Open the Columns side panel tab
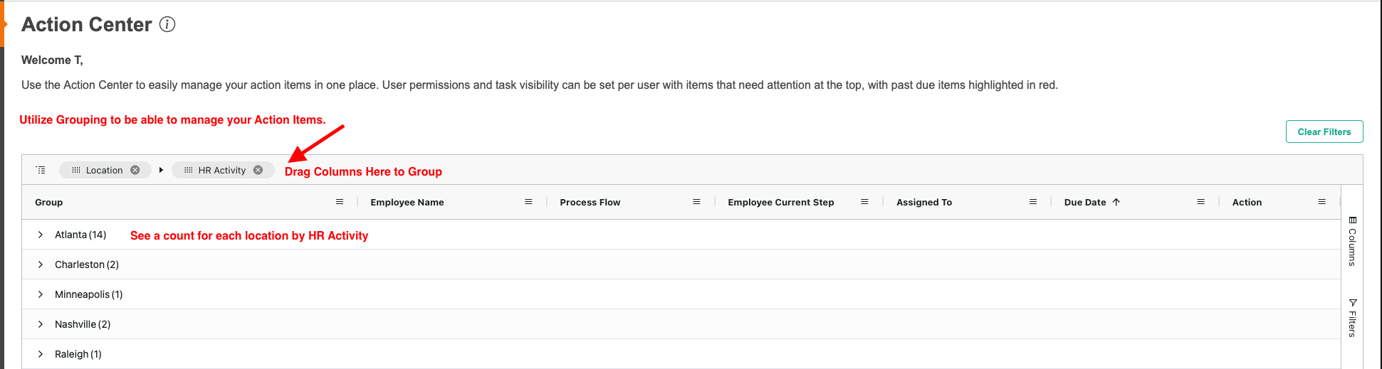 pos(1352,242)
